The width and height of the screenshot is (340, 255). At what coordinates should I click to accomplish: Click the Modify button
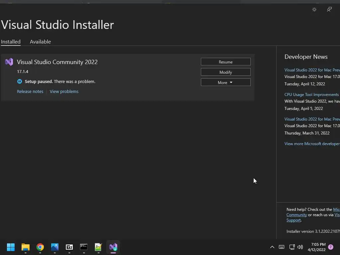click(x=225, y=72)
